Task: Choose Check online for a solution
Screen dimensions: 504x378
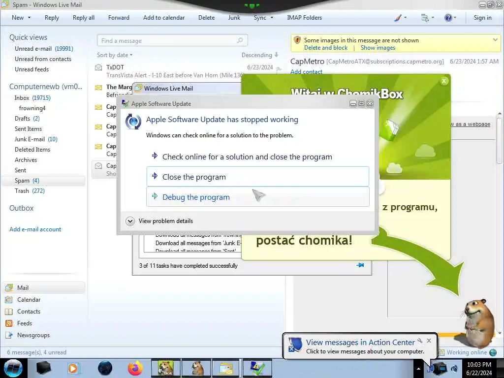Action: (x=258, y=157)
